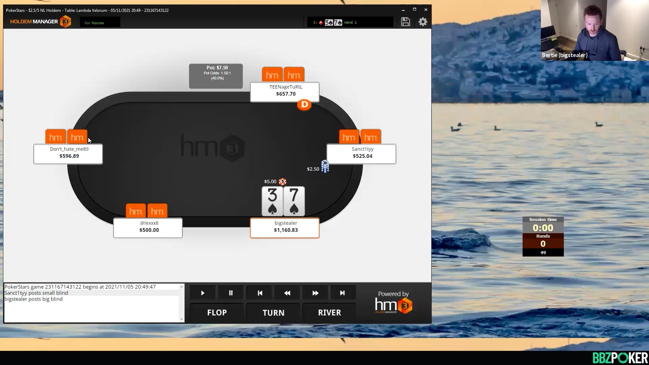Viewport: 649px width, 365px height.
Task: Jump to the start of the hand
Action: point(260,293)
